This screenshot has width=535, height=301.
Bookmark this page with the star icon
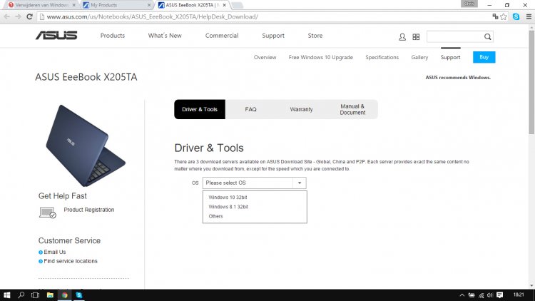(x=504, y=16)
